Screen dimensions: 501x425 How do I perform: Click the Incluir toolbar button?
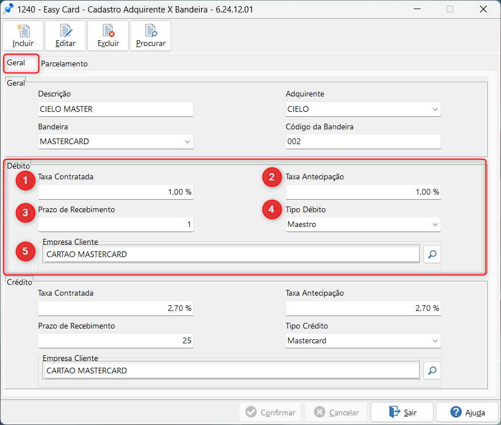tap(23, 36)
